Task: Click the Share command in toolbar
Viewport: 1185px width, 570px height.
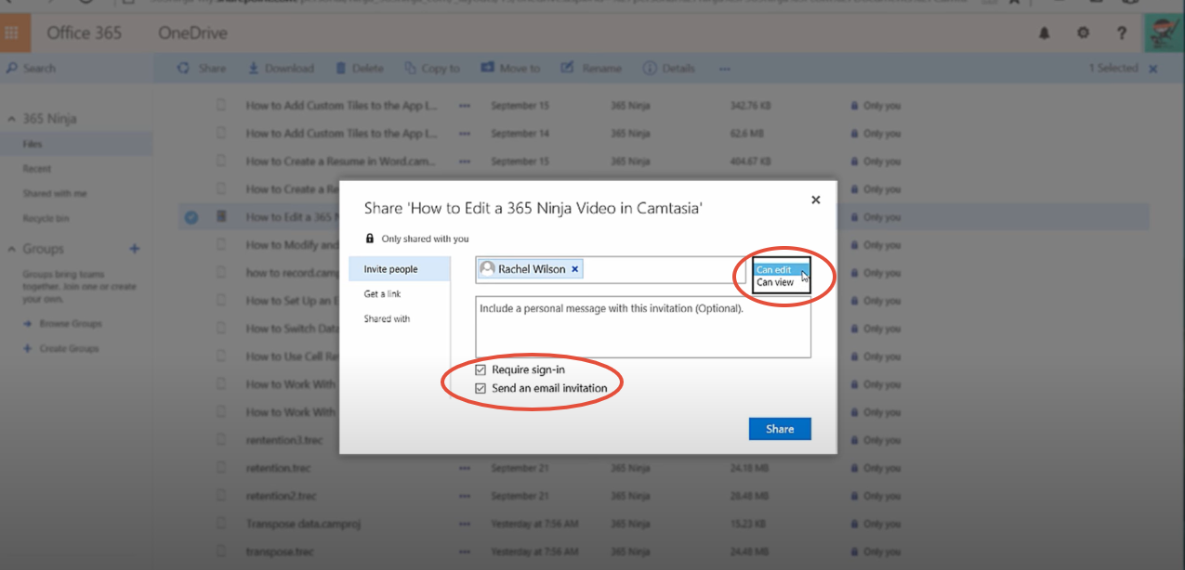Action: 202,69
